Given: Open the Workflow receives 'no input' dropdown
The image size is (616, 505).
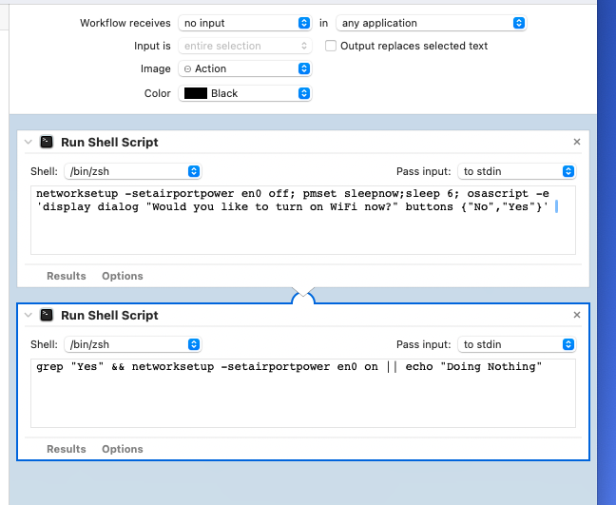Looking at the screenshot, I should tap(244, 23).
